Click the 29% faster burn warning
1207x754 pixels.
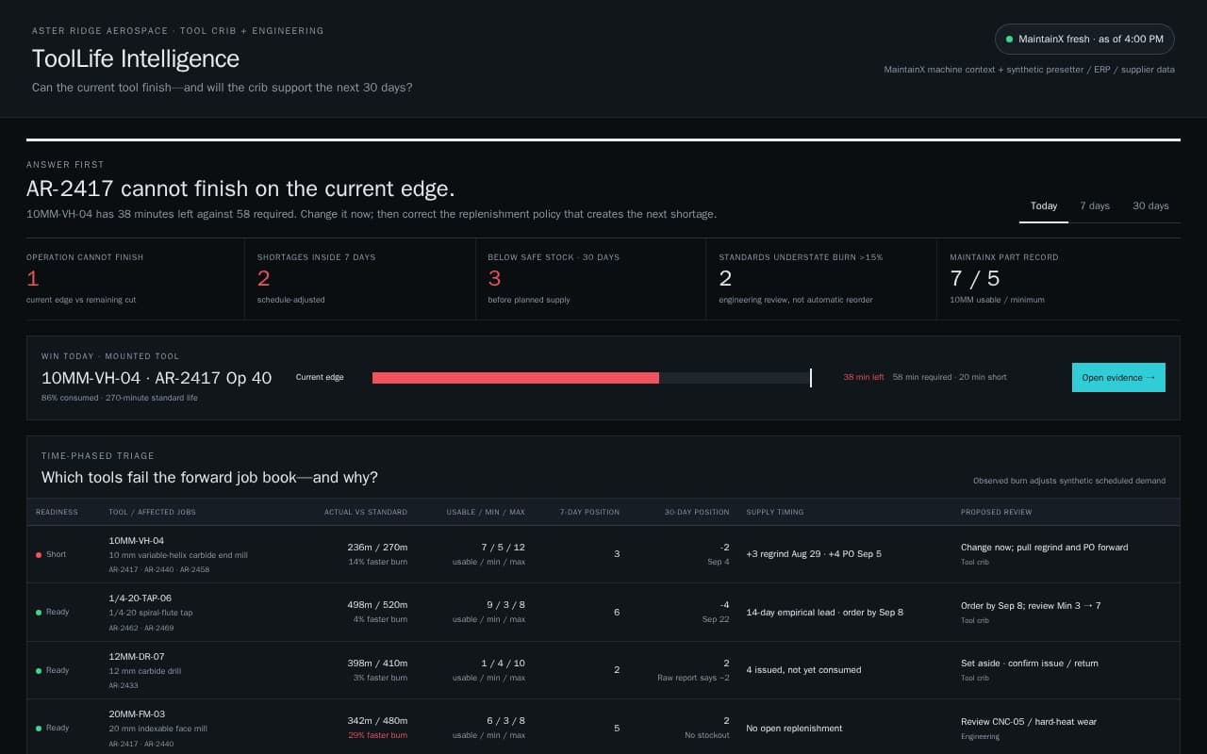coord(378,735)
